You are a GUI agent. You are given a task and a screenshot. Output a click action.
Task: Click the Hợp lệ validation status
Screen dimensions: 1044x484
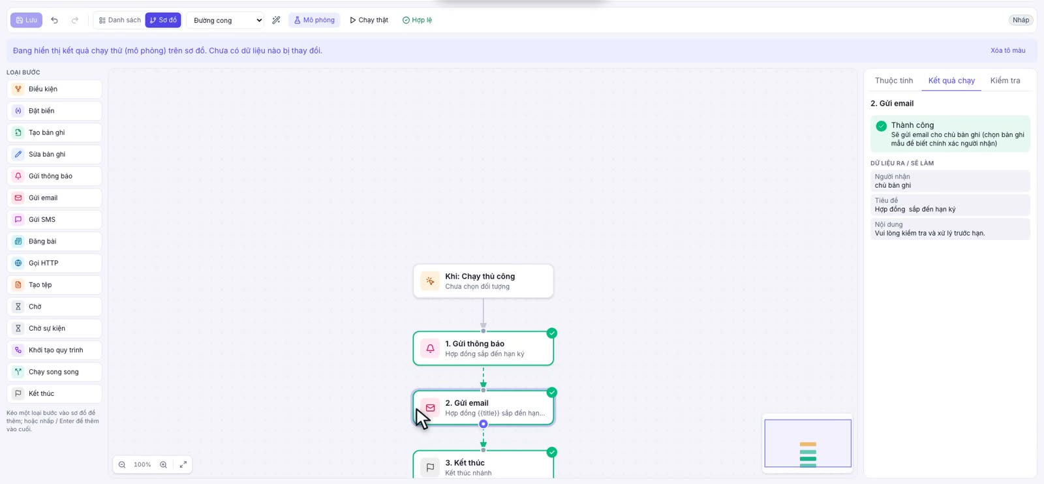[417, 20]
